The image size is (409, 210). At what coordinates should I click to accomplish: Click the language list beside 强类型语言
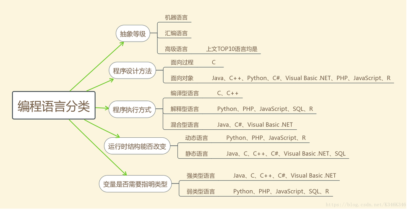284,176
